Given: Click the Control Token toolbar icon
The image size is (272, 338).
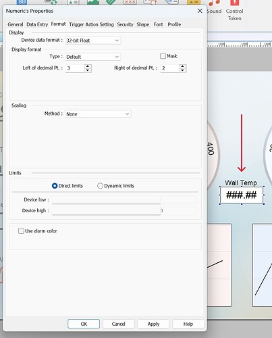Looking at the screenshot, I should [x=234, y=10].
